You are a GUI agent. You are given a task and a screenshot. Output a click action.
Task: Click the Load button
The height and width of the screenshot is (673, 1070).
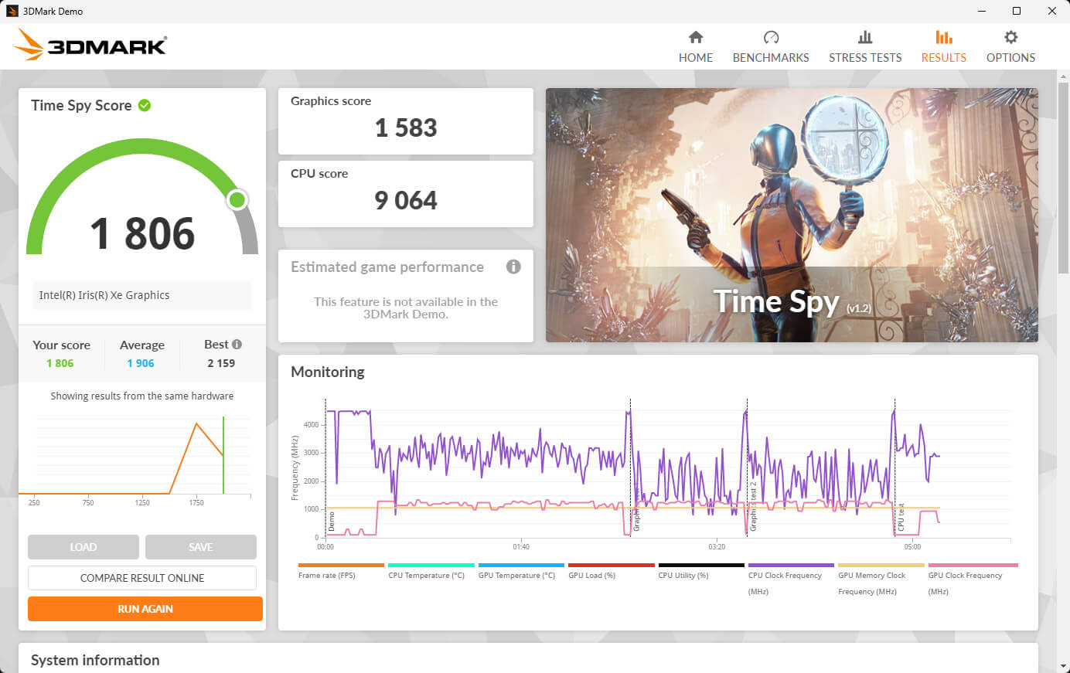(83, 547)
